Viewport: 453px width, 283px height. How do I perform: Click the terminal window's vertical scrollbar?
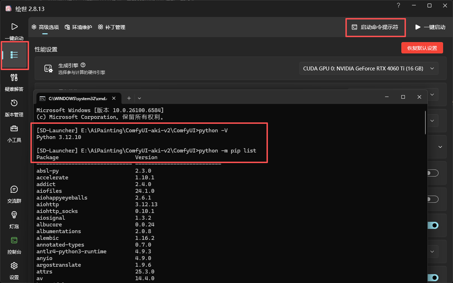(425, 122)
